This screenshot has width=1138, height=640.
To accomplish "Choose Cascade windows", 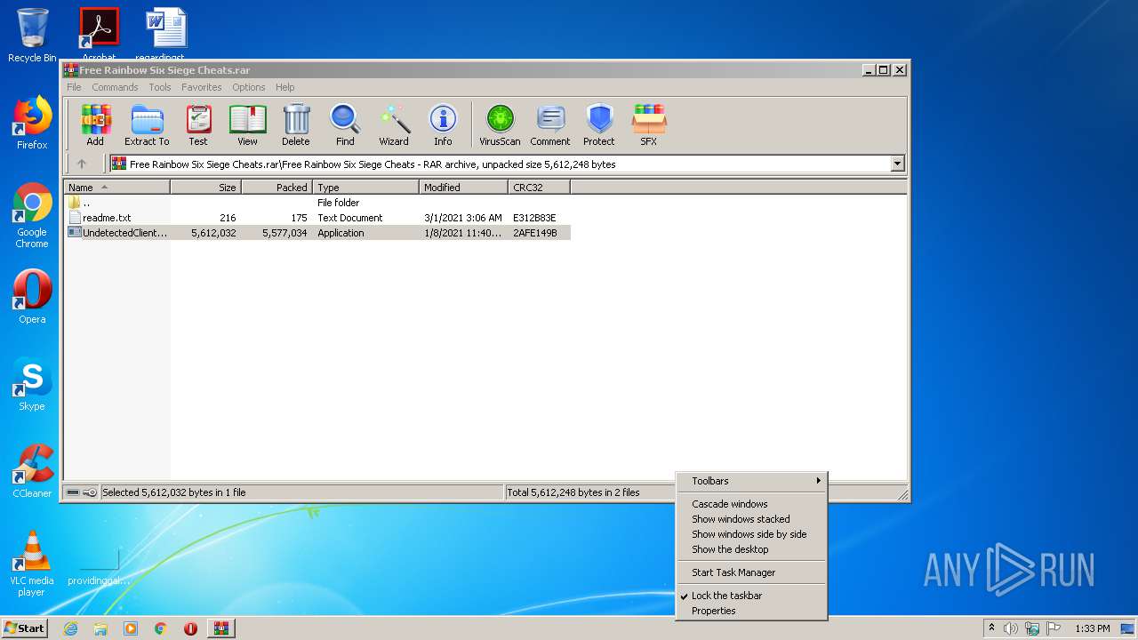I will click(751, 504).
